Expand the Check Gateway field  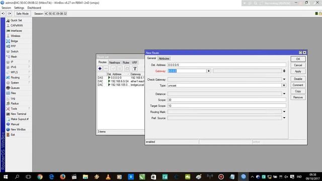point(284,79)
